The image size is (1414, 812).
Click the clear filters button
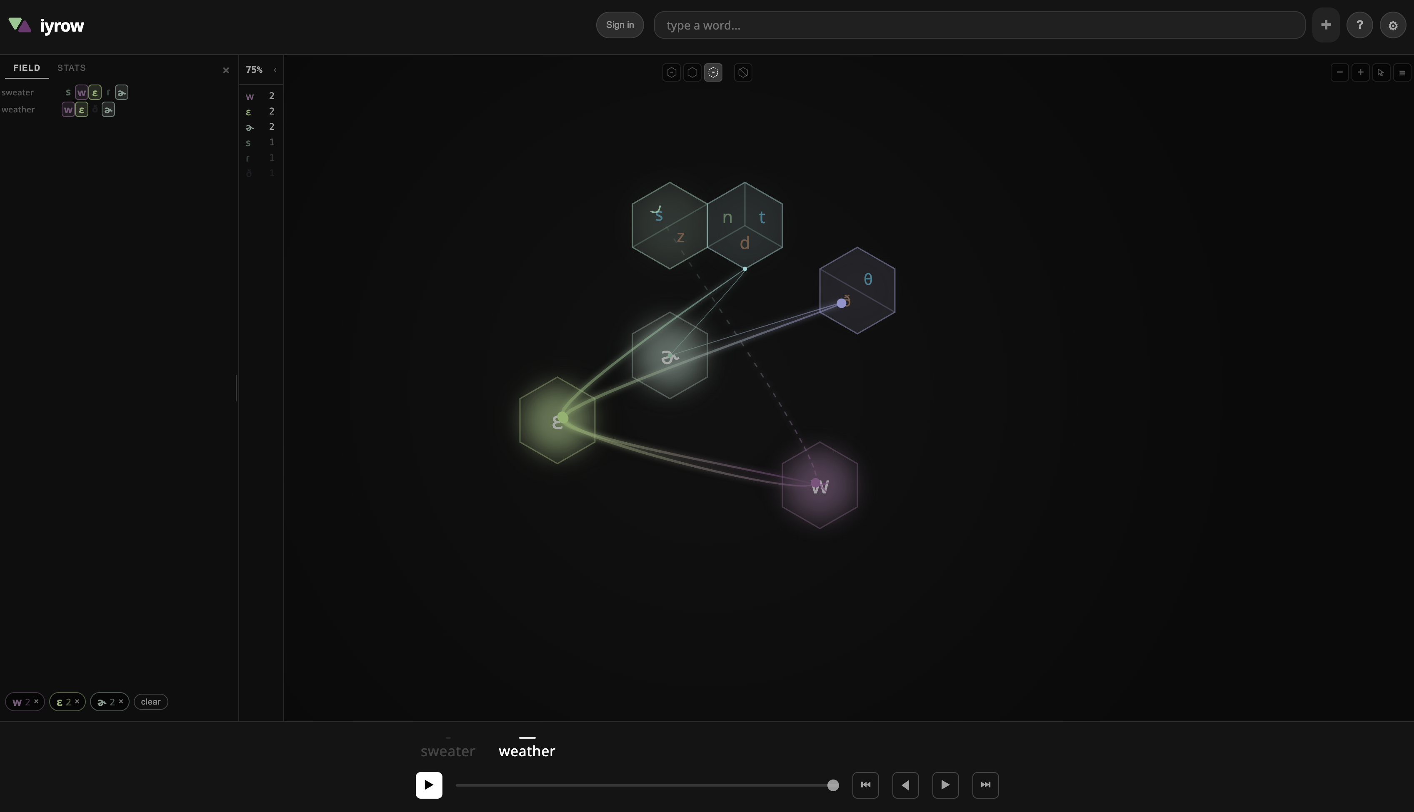tap(150, 702)
